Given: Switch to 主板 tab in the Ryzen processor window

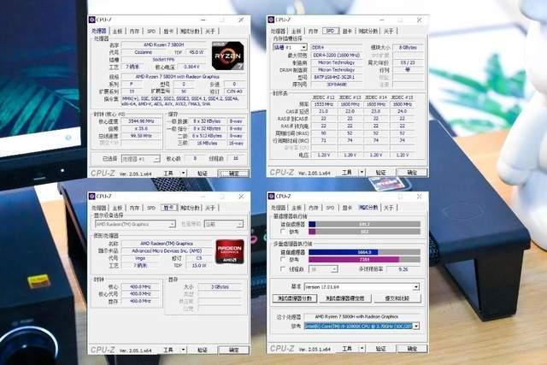Looking at the screenshot, I should pyautogui.click(x=118, y=31).
